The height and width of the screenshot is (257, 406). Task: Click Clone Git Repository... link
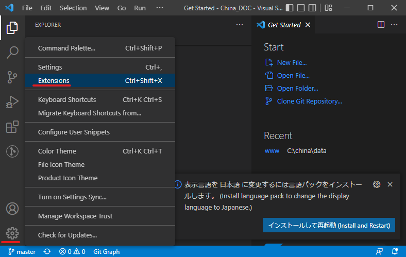click(x=310, y=101)
